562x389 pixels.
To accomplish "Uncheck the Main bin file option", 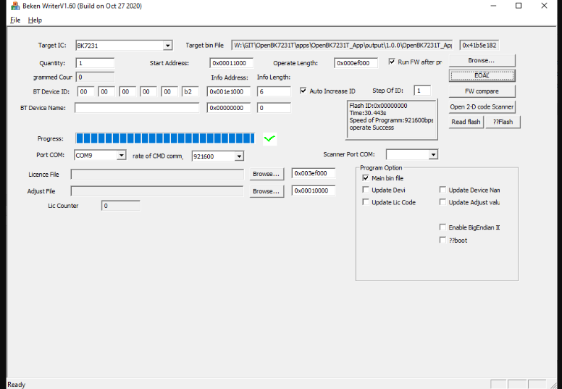I will pyautogui.click(x=366, y=178).
